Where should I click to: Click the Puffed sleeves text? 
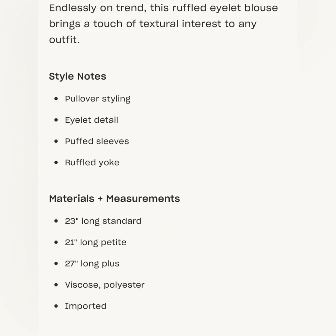coord(97,141)
